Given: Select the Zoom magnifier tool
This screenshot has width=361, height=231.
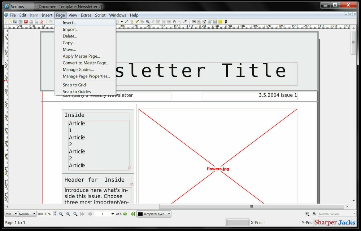Looking at the screenshot, I should pos(147,21).
